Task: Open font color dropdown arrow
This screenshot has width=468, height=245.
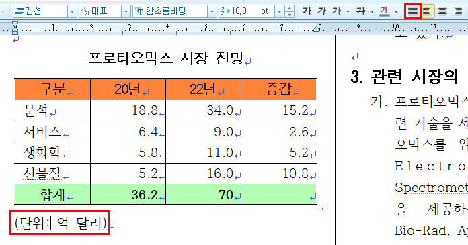Action: point(396,12)
